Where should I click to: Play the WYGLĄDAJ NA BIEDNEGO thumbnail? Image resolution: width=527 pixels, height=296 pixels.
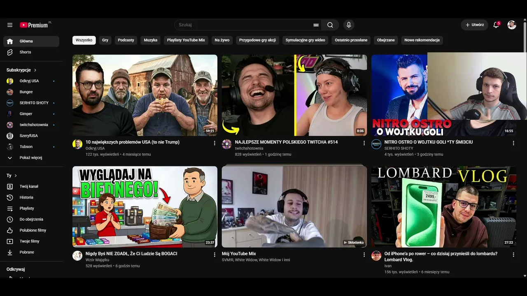pos(145,207)
